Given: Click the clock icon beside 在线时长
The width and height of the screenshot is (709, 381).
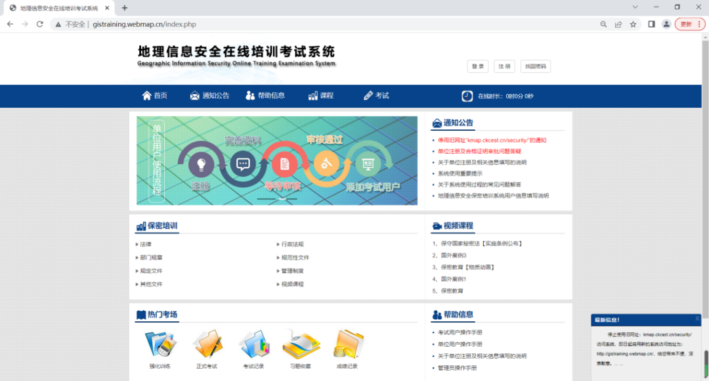Looking at the screenshot, I should (x=467, y=96).
